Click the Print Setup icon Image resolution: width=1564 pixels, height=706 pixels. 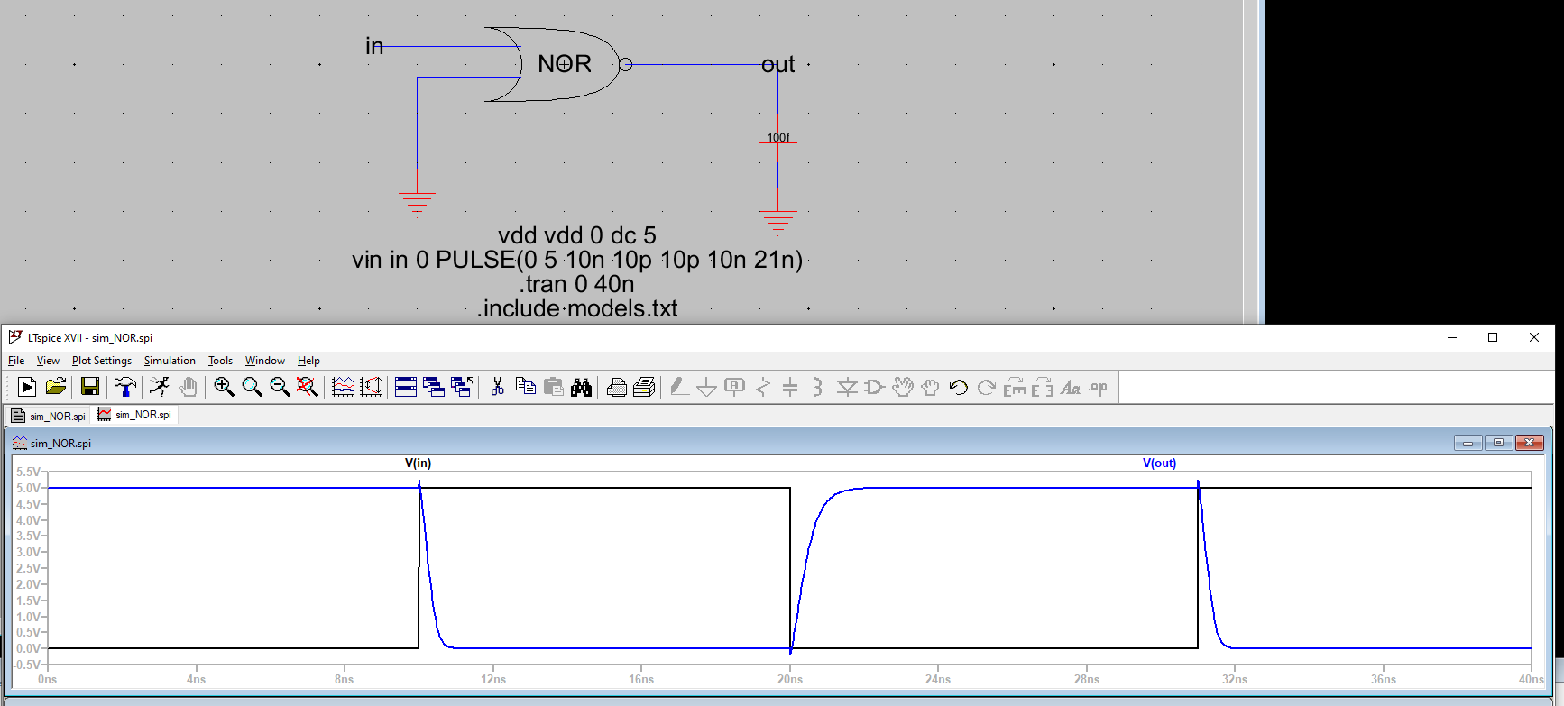coord(644,387)
